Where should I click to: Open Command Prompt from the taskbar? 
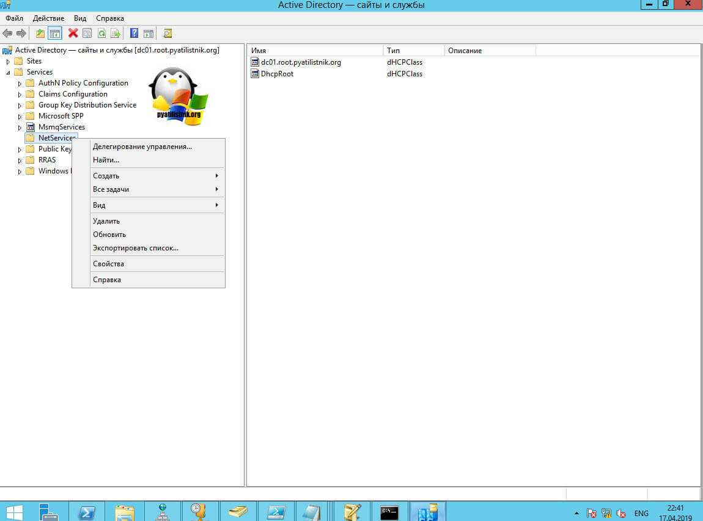pyautogui.click(x=389, y=512)
